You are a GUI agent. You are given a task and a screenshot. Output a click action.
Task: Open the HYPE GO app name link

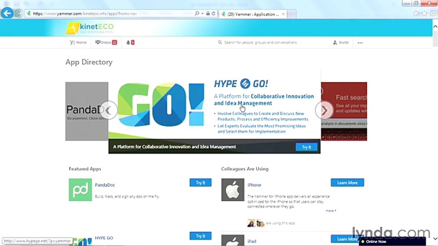point(104,238)
